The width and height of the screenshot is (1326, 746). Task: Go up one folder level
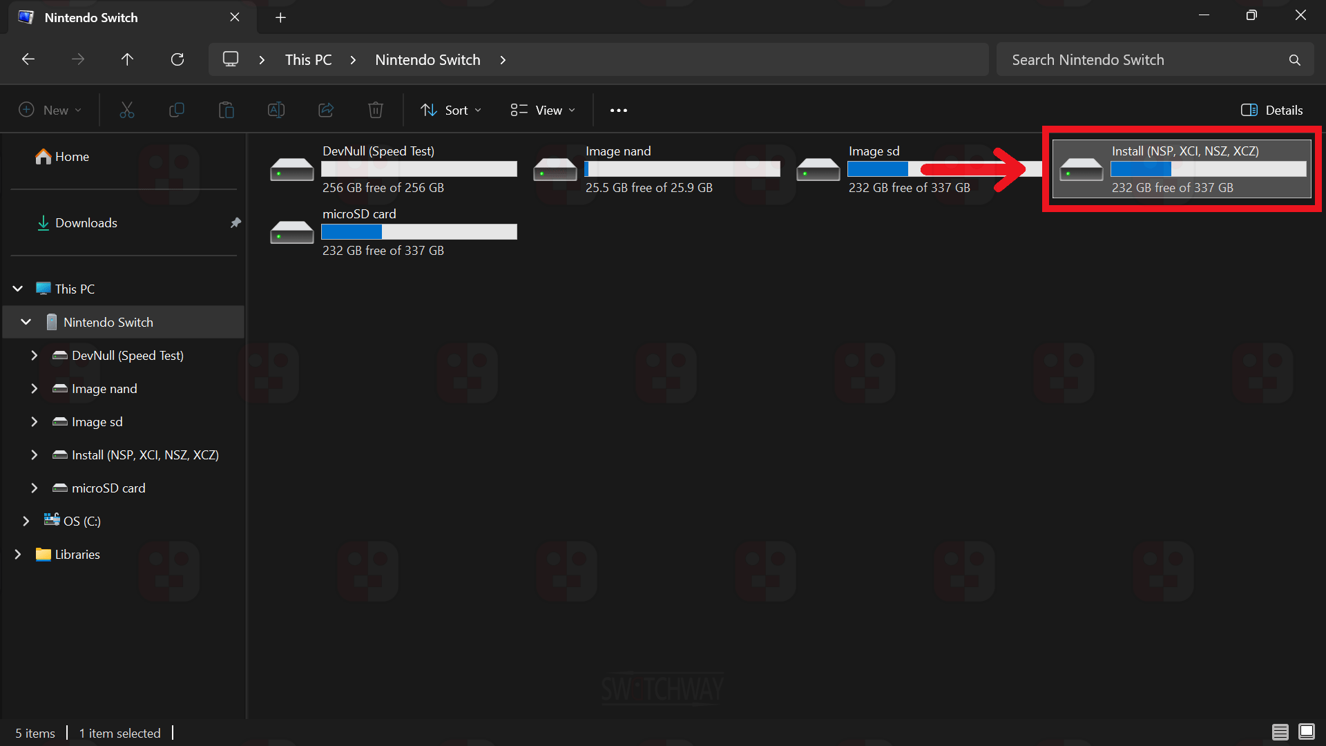[127, 59]
